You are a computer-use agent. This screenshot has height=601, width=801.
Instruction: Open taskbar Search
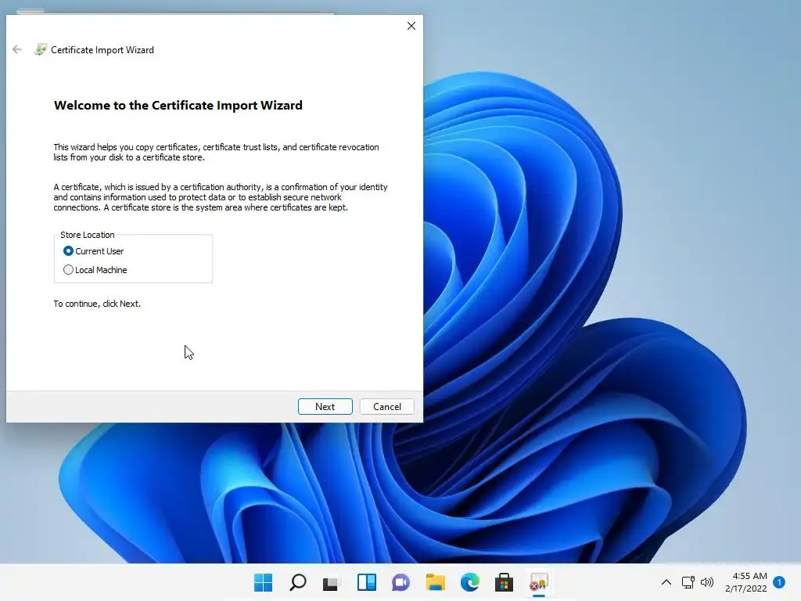[x=298, y=582]
